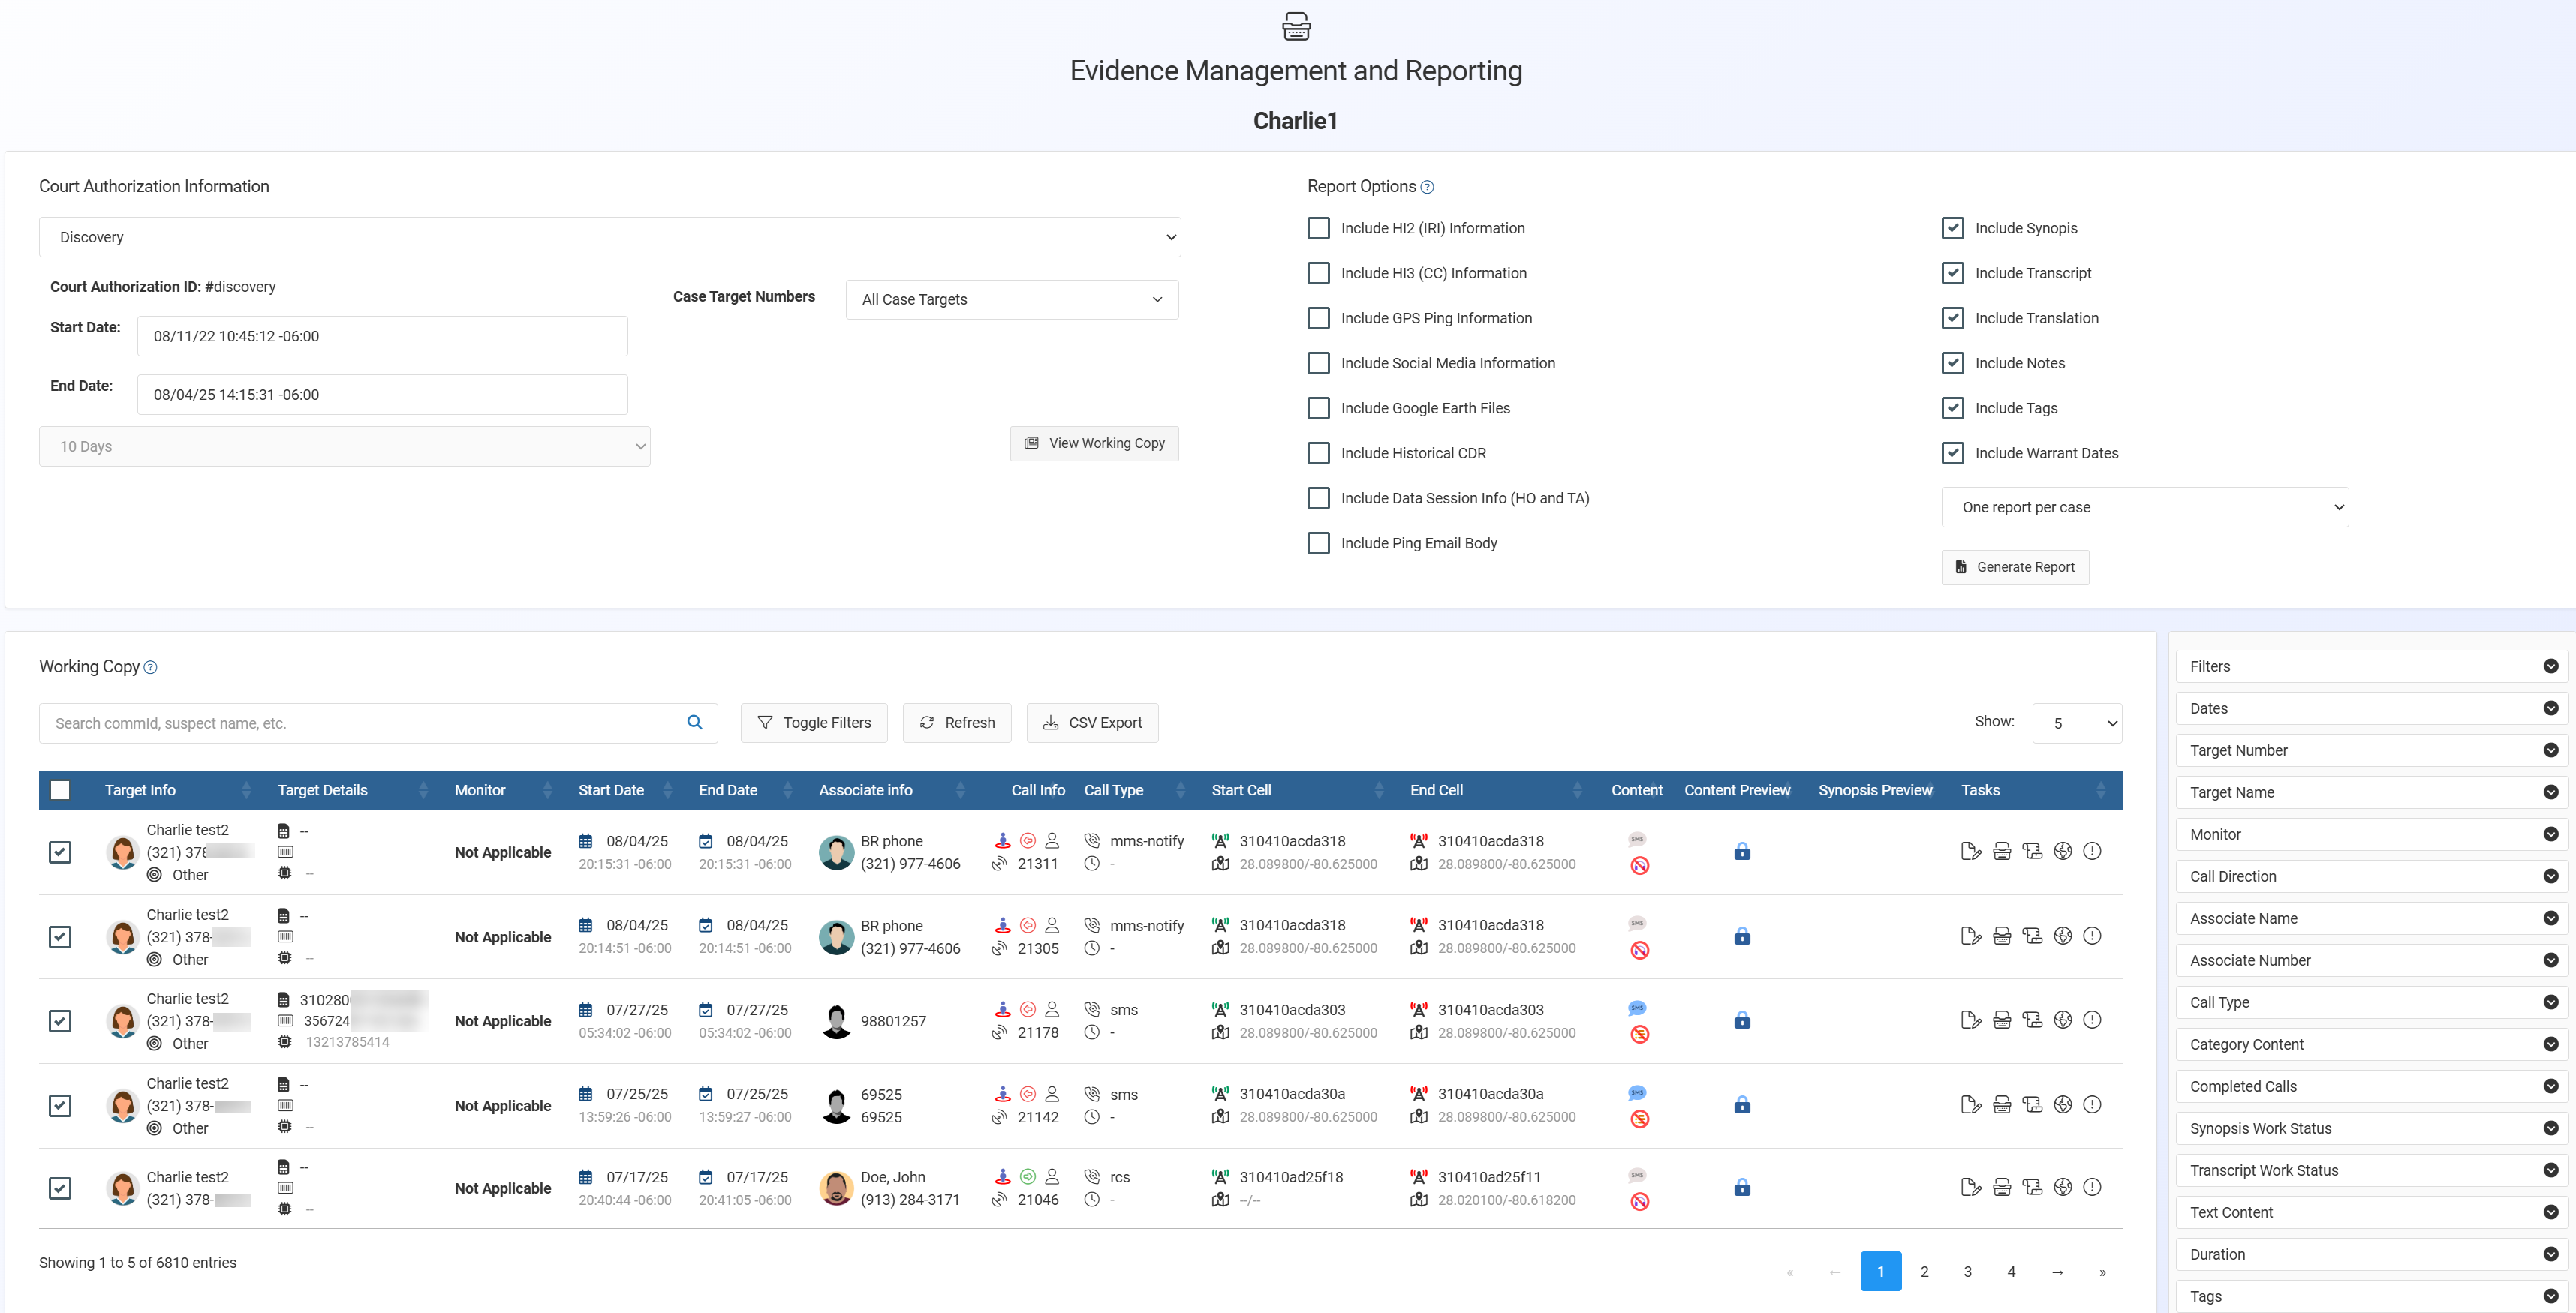Click the globe task icon in fourth row
This screenshot has width=2576, height=1313.
(x=2062, y=1104)
